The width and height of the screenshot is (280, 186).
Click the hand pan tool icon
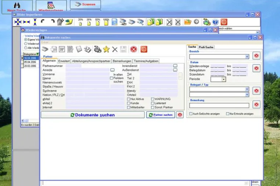[60, 22]
